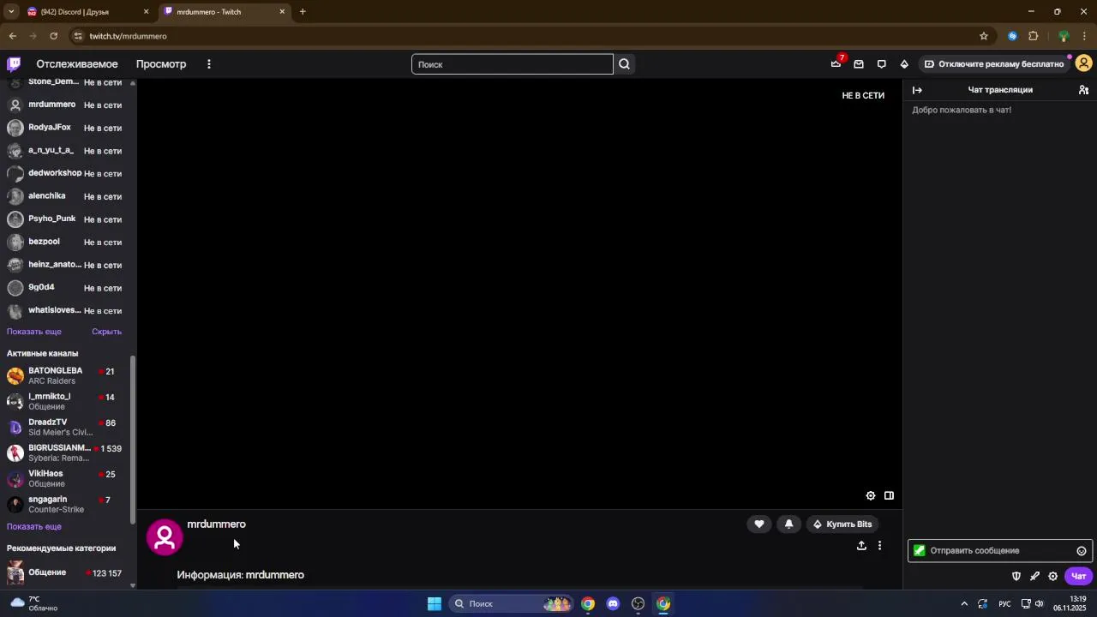
Task: Open the three-dot navigation menu
Action: 208,64
